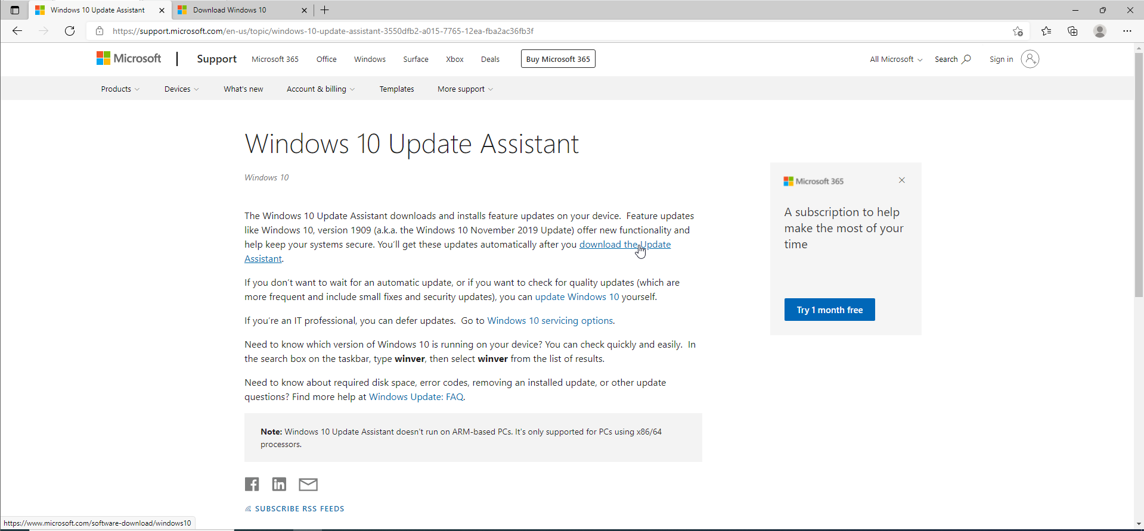Open the Microsoft 365 nav item
The width and height of the screenshot is (1144, 531).
(275, 59)
